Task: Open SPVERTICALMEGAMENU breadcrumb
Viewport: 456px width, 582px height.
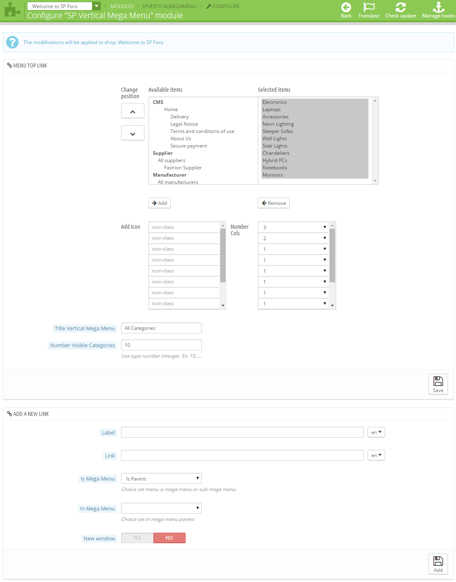Action: 169,6
